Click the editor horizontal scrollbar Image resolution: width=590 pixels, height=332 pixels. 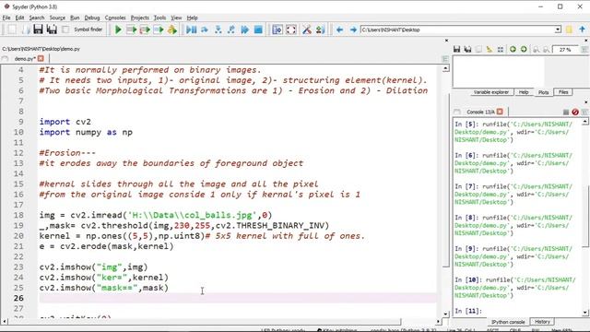pyautogui.click(x=221, y=322)
